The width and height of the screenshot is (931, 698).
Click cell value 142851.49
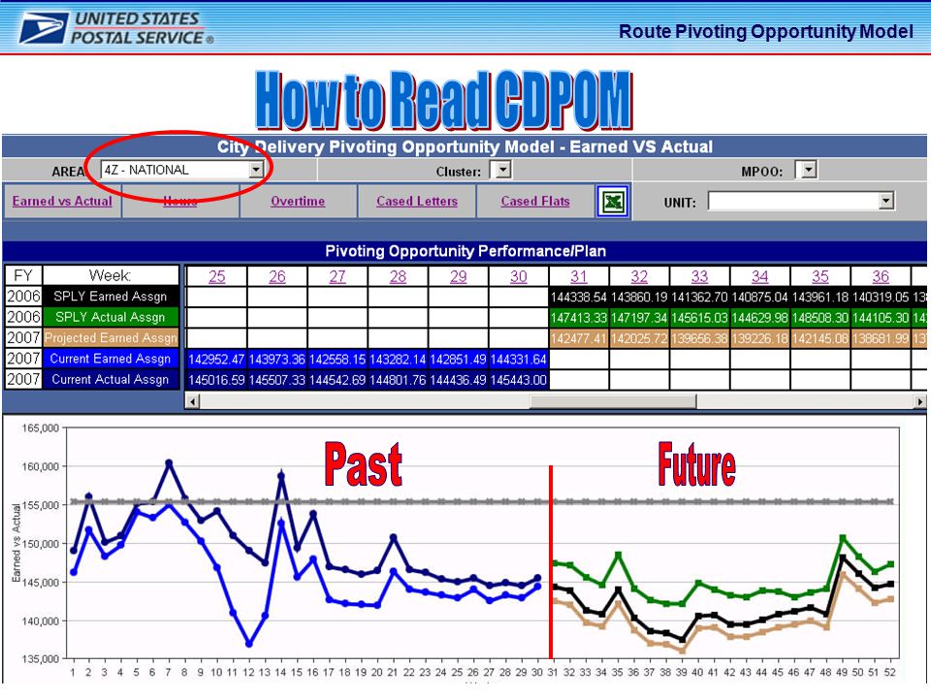pyautogui.click(x=459, y=359)
